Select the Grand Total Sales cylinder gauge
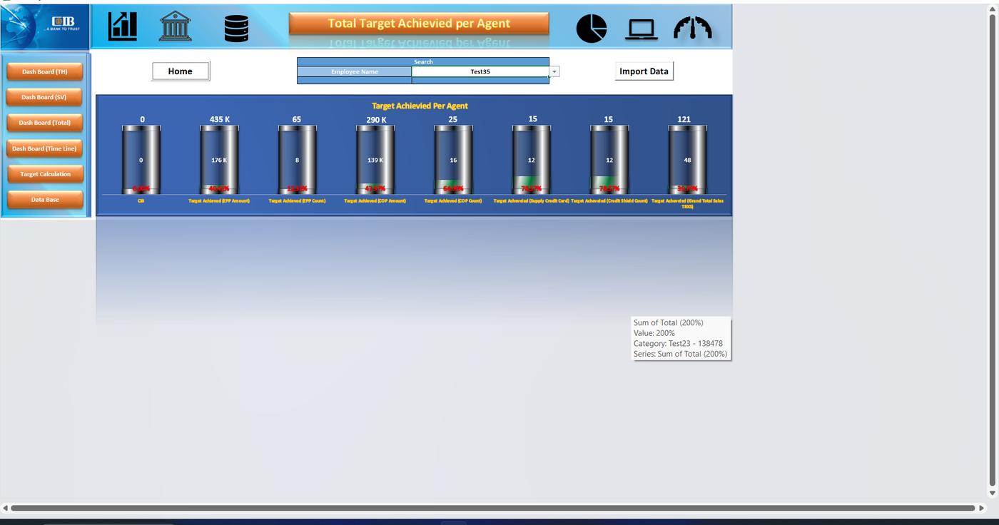Viewport: 999px width, 525px height. tap(687, 159)
